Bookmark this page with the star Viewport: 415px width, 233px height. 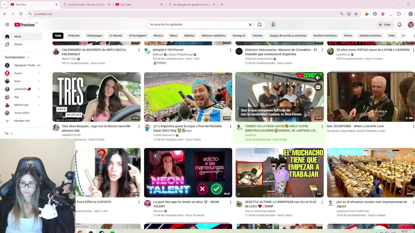click(x=356, y=14)
